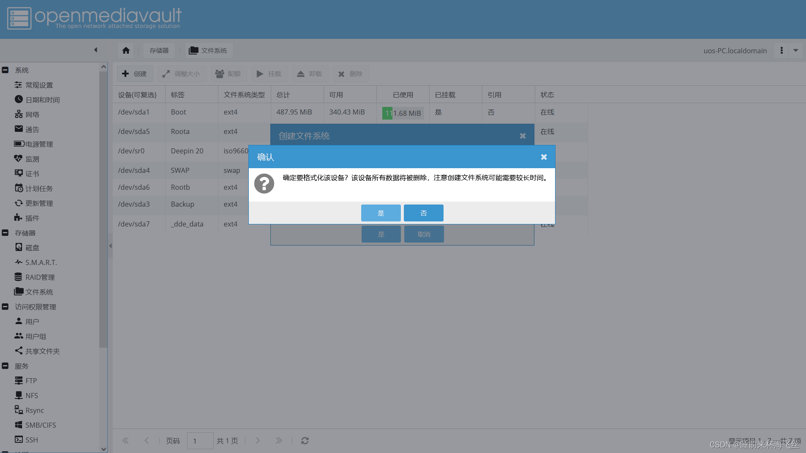Open 日期和时间 clock icon item

pyautogui.click(x=37, y=100)
